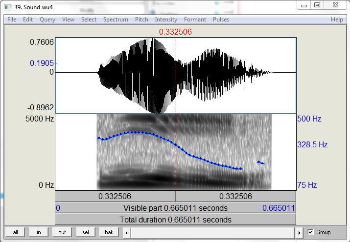
Task: Open the Spectrum menu
Action: point(116,20)
